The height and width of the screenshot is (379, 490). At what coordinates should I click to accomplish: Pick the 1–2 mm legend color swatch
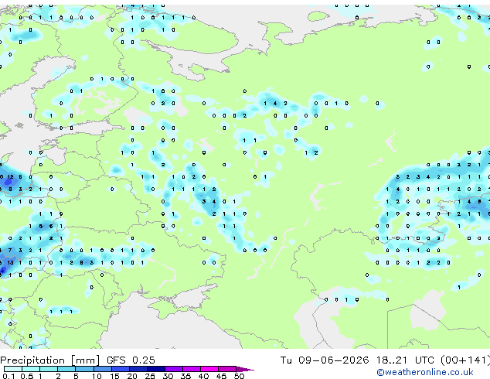(x=49, y=369)
